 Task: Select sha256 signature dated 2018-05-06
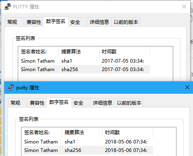[88, 150]
